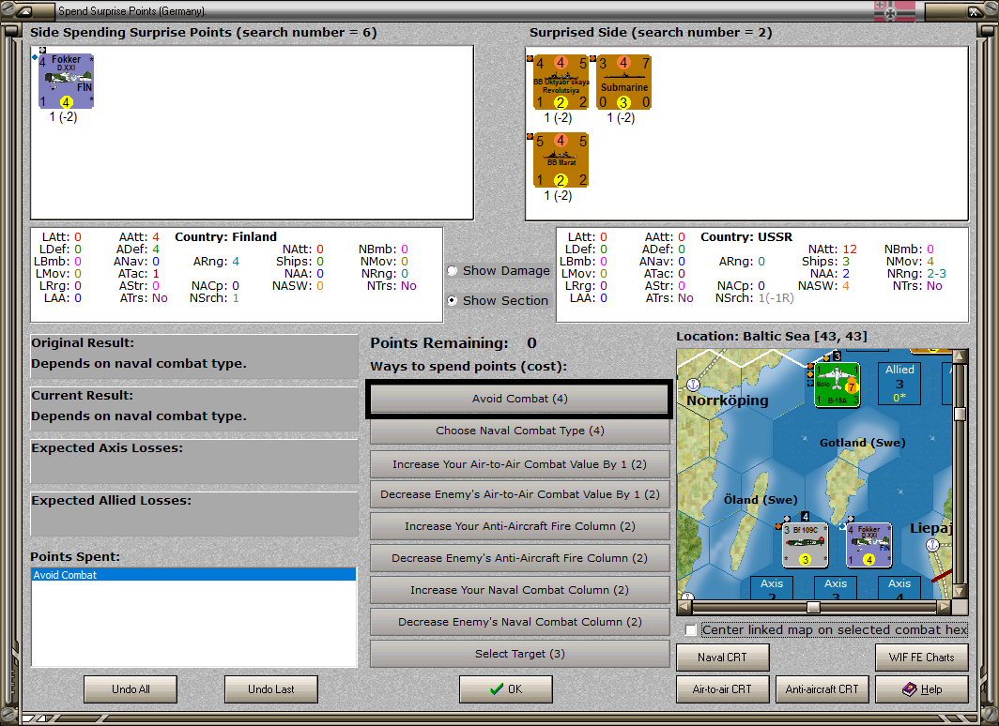Click the Liepaja port anchor symbol
Viewport: 999px width, 726px height.
932,545
